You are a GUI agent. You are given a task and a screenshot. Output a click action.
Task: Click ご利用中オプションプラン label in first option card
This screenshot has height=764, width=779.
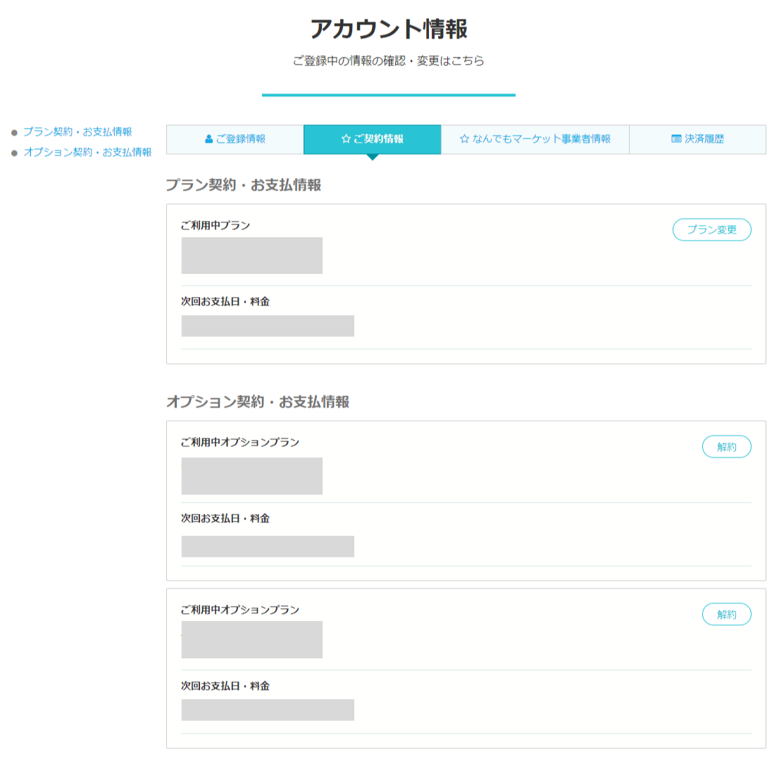click(x=240, y=442)
